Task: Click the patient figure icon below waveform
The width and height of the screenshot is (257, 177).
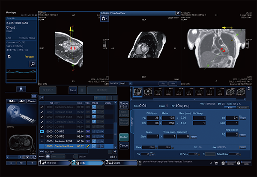Action: [21, 89]
